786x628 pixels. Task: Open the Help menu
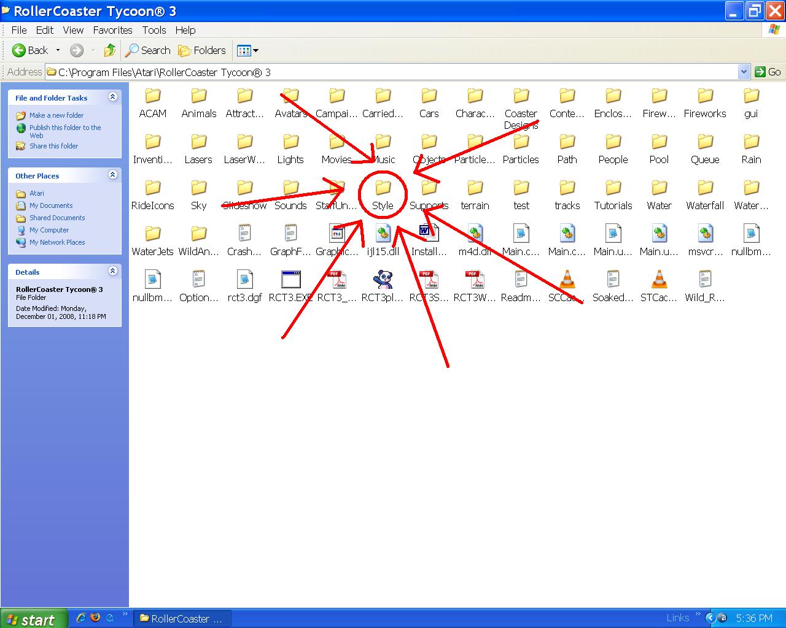coord(185,29)
